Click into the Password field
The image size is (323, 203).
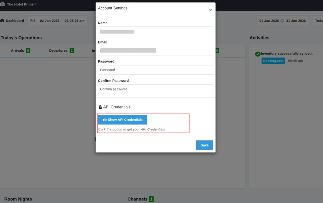pyautogui.click(x=156, y=70)
